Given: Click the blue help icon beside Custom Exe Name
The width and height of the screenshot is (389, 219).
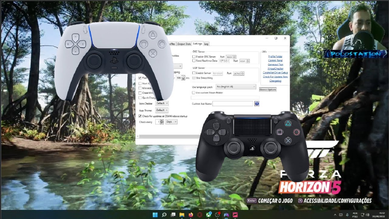Looking at the screenshot, I should (x=257, y=104).
